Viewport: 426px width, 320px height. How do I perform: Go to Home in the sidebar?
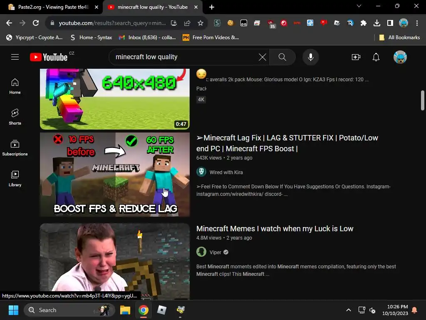(15, 86)
